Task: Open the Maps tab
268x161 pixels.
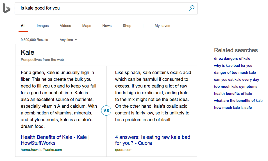Action: pos(87,26)
